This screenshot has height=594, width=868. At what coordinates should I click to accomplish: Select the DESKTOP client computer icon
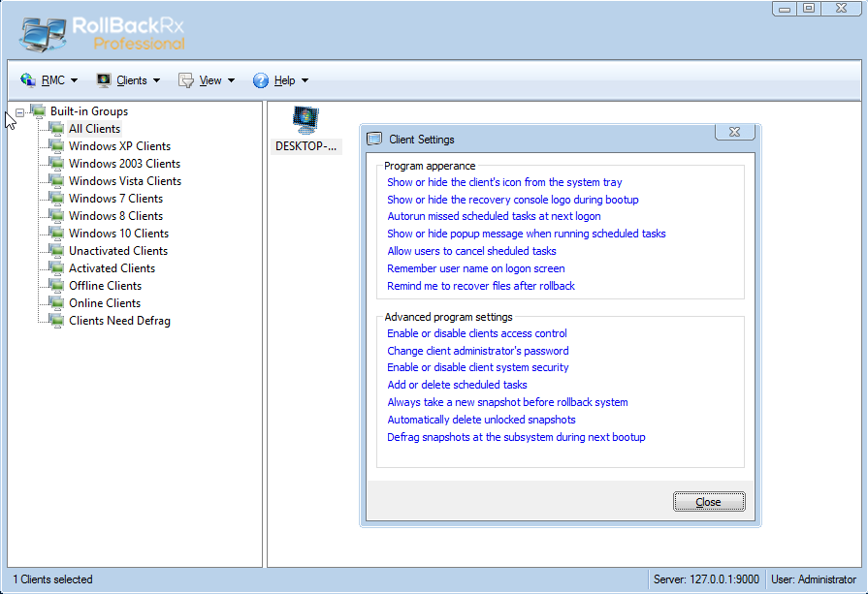point(306,120)
